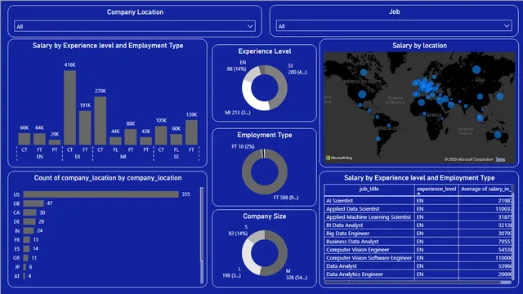Sort by the job_title column header
The image size is (523, 294).
click(369, 189)
